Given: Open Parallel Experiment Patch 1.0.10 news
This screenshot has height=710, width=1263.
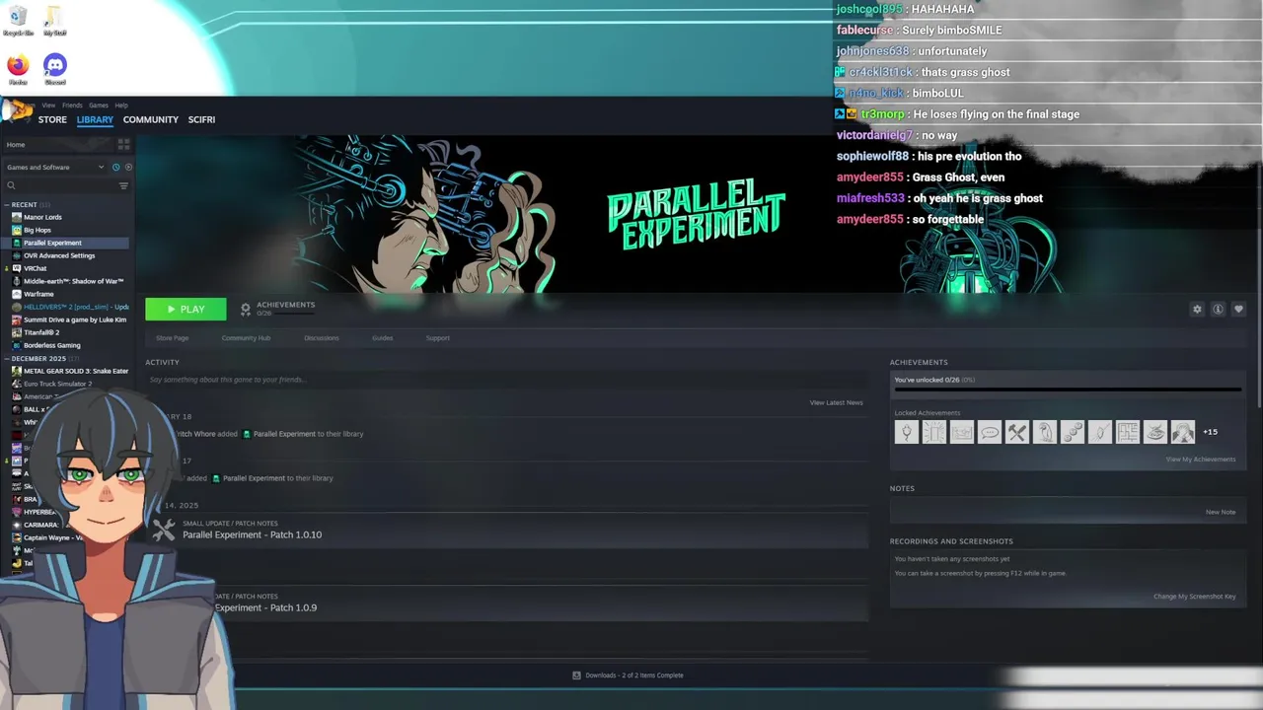Looking at the screenshot, I should point(252,534).
